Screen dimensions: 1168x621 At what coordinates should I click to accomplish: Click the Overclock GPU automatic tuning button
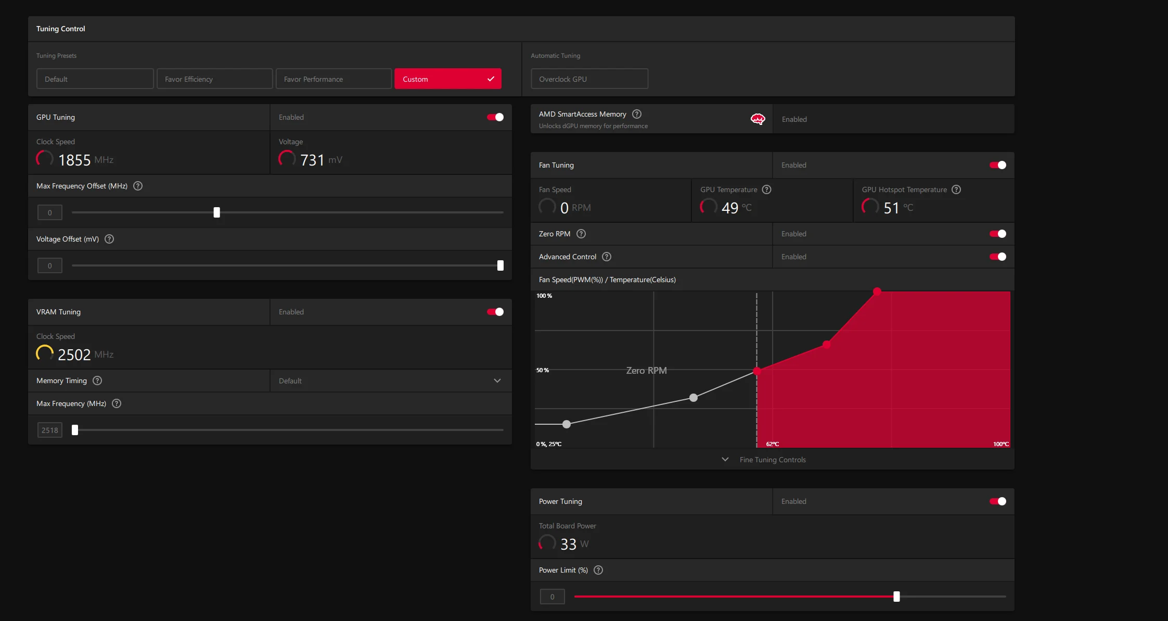589,79
